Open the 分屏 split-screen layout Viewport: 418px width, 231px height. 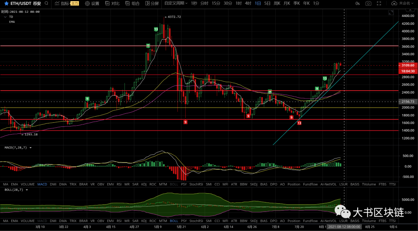point(152,3)
